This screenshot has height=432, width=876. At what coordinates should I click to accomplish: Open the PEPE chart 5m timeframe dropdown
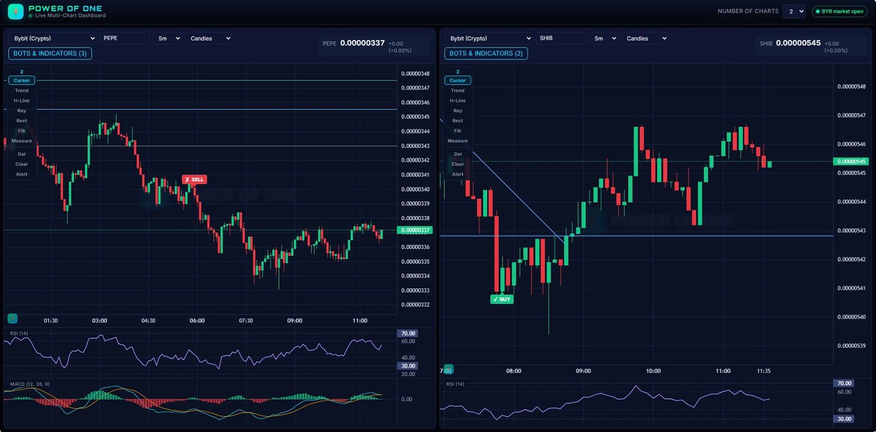coord(167,39)
